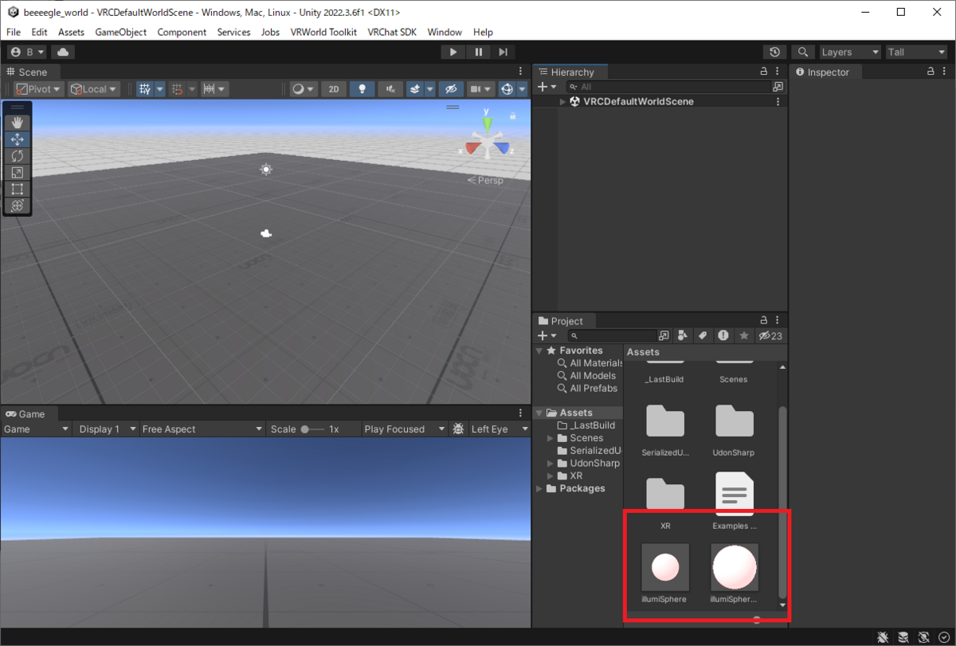956x646 pixels.
Task: Open the File menu
Action: point(14,32)
